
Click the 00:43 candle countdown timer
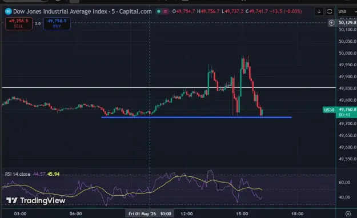344,115
